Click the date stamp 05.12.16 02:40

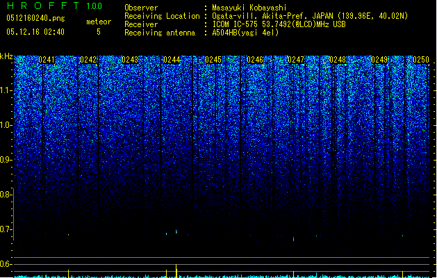[x=35, y=32]
